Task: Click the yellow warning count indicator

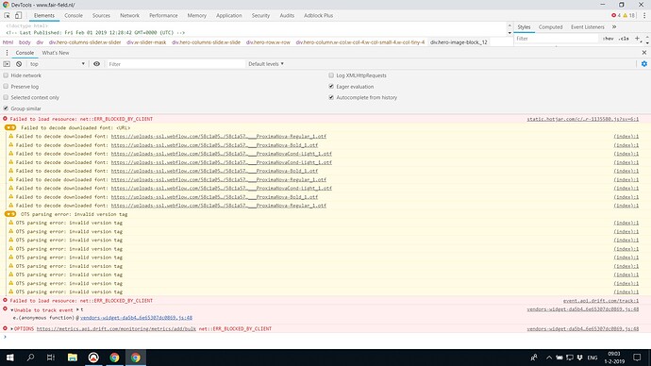Action: click(x=628, y=15)
